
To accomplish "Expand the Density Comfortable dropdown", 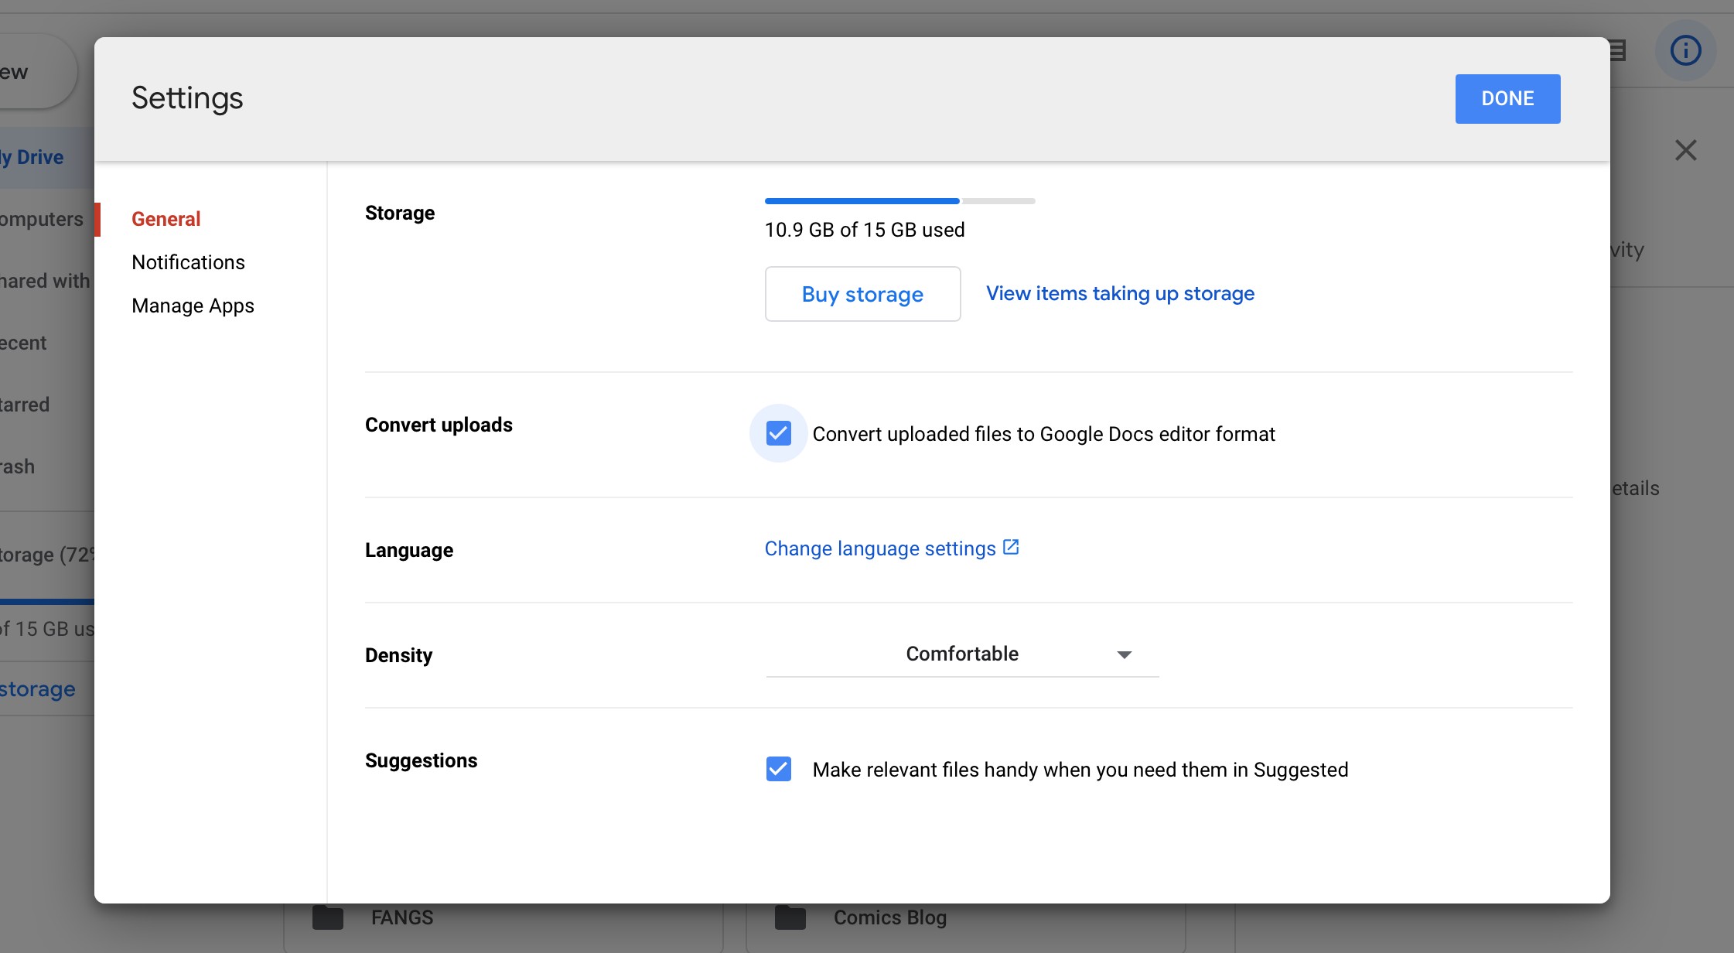I will (962, 654).
